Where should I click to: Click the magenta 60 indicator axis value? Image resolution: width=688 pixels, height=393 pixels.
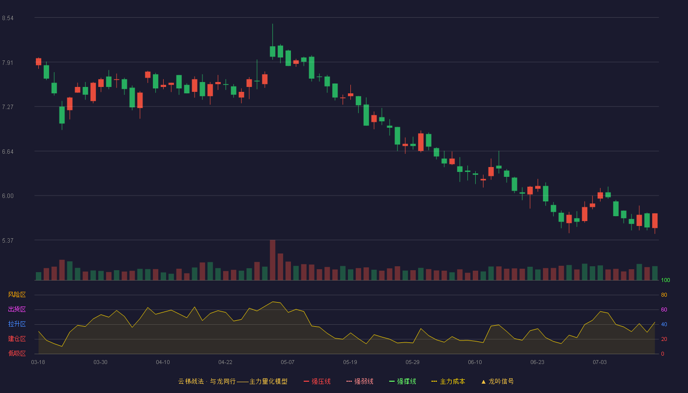click(664, 309)
